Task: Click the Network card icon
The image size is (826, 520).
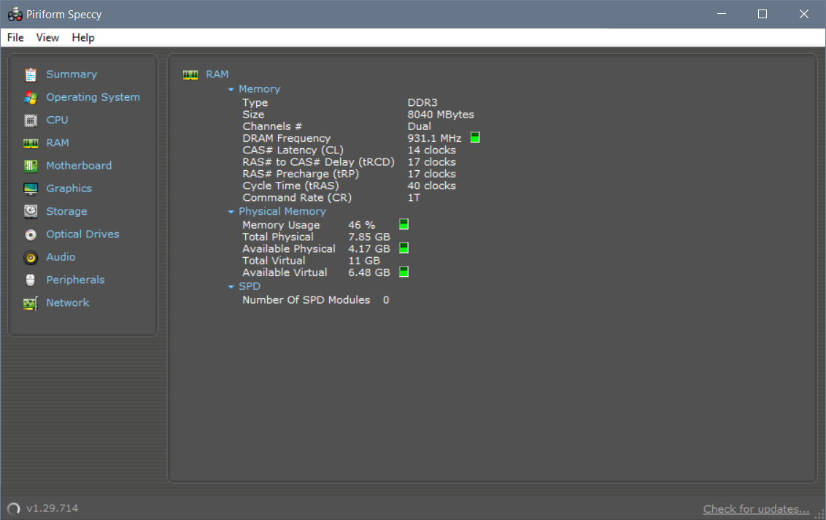Action: click(x=31, y=303)
